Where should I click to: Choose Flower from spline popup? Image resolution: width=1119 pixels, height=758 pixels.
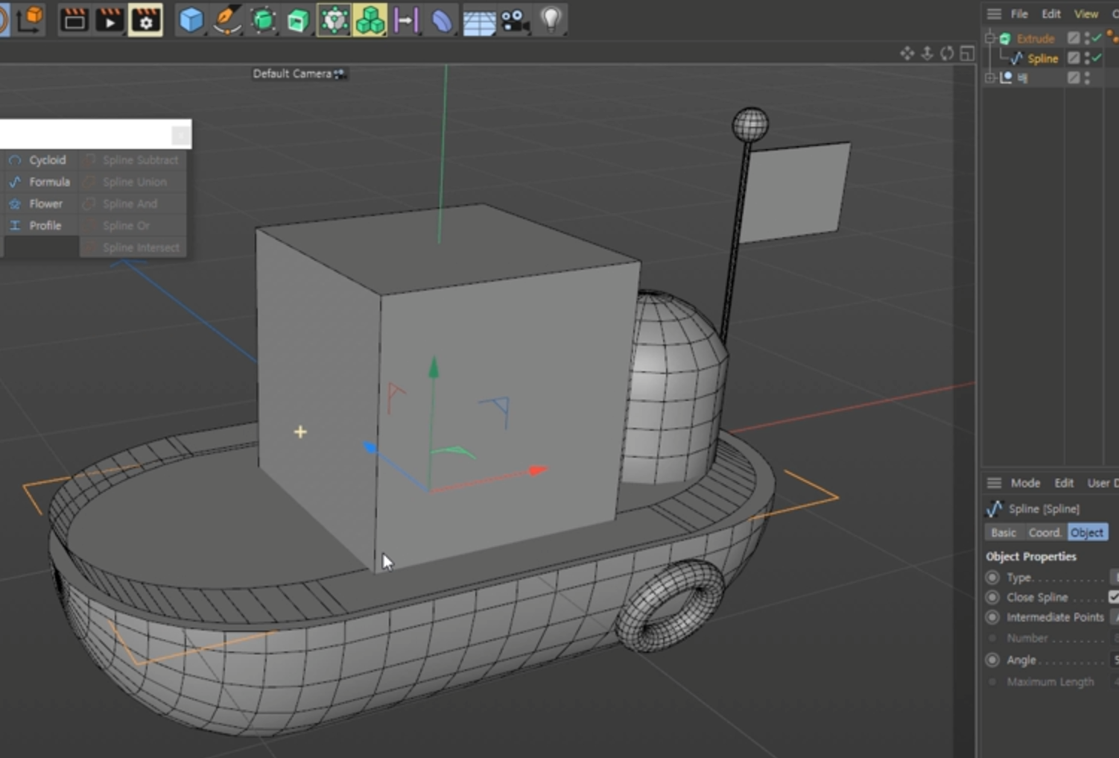[x=41, y=203]
